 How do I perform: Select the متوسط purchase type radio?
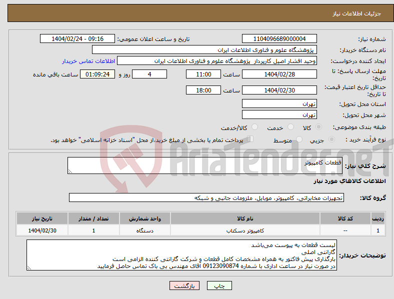(299, 139)
